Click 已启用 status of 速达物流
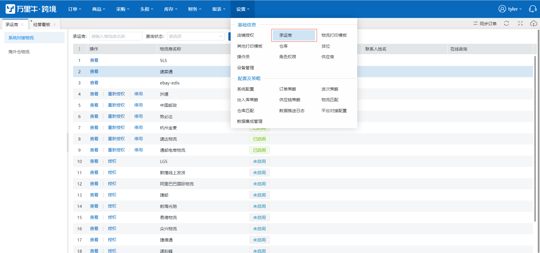This screenshot has width=540, height=253. pos(259,139)
